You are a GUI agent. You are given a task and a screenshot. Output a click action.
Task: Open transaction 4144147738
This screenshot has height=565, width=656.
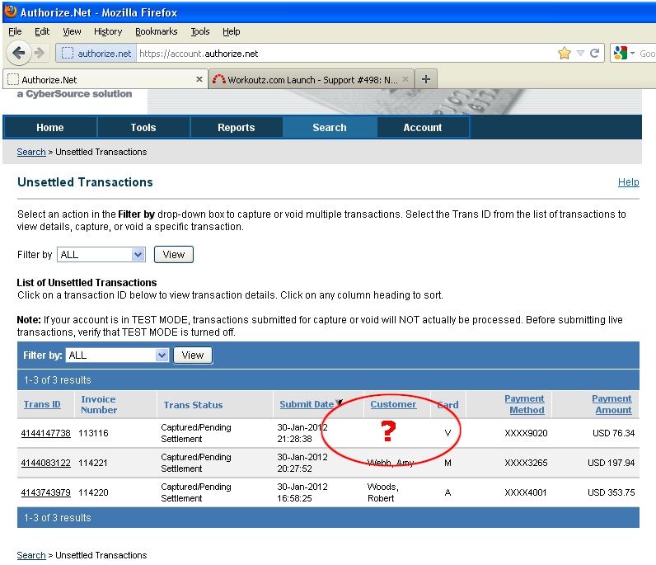tap(45, 433)
